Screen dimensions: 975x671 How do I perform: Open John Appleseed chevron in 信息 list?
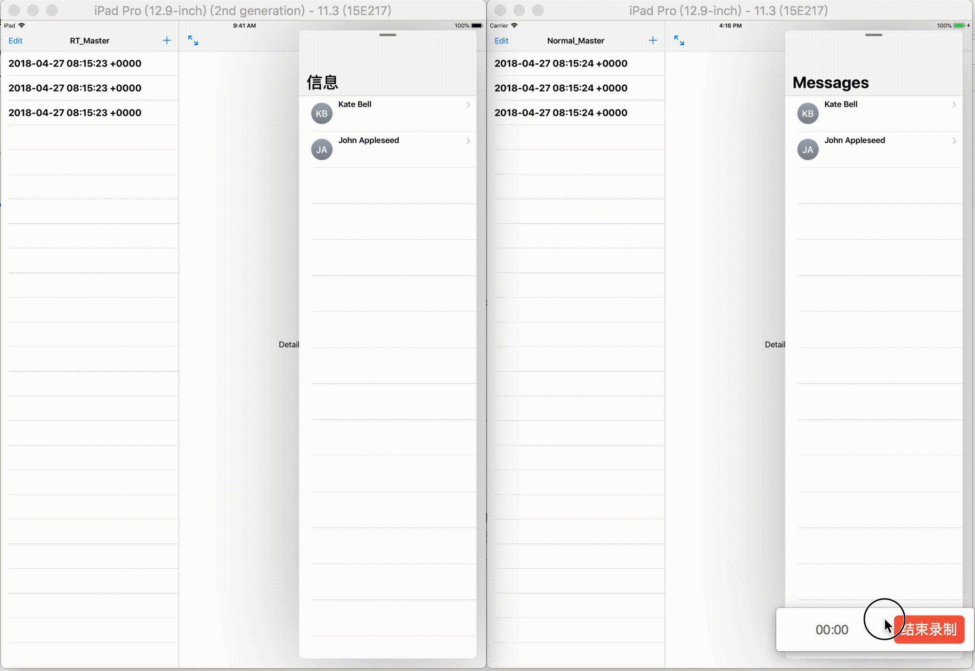click(x=468, y=140)
